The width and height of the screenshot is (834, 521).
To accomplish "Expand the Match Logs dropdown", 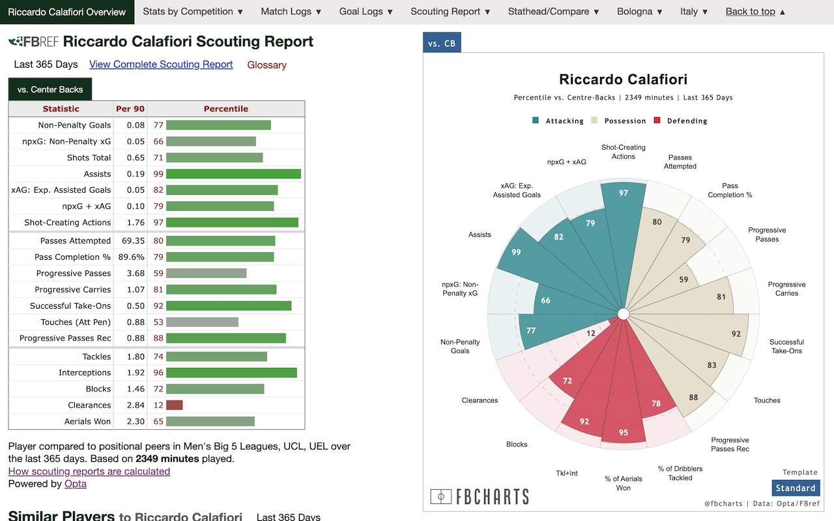I will point(291,11).
